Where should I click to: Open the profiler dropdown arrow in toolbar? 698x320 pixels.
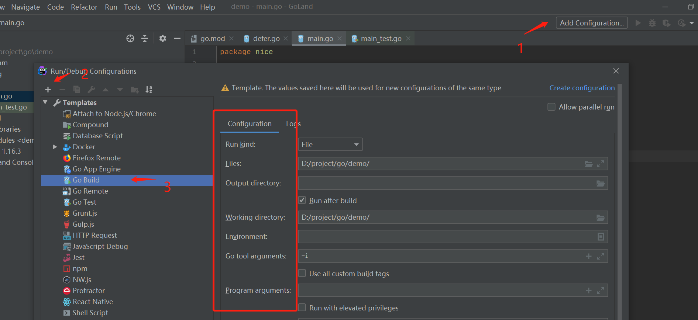pos(692,23)
